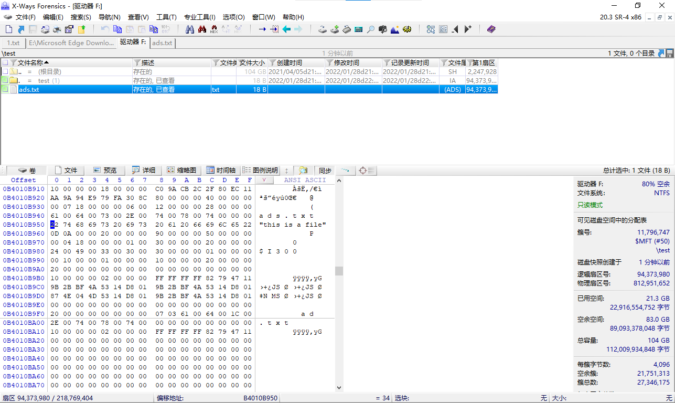
Task: Click the gallery picture toolbar icon
Action: coord(395,29)
